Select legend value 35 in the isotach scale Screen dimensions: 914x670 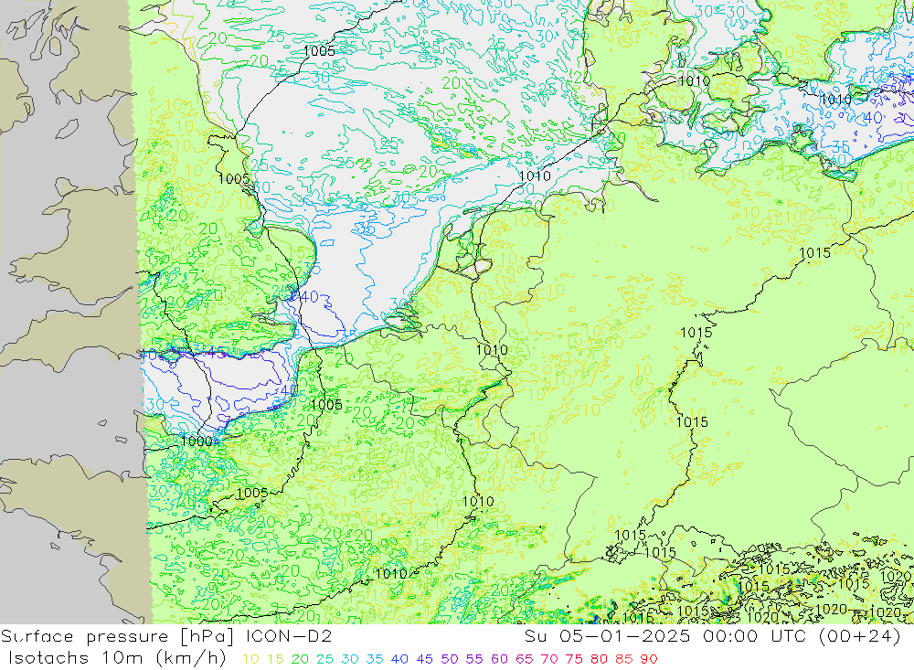[375, 660]
